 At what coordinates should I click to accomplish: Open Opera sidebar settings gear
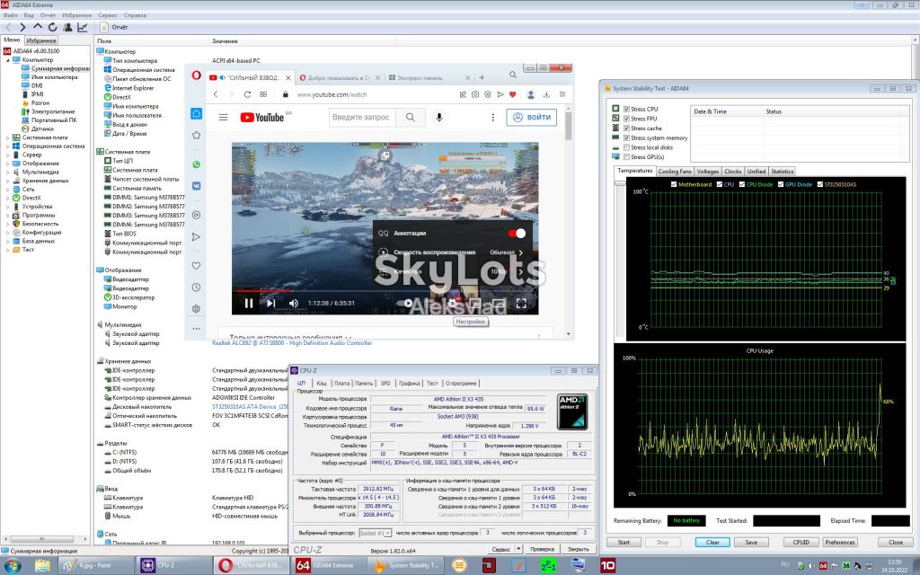point(197,309)
